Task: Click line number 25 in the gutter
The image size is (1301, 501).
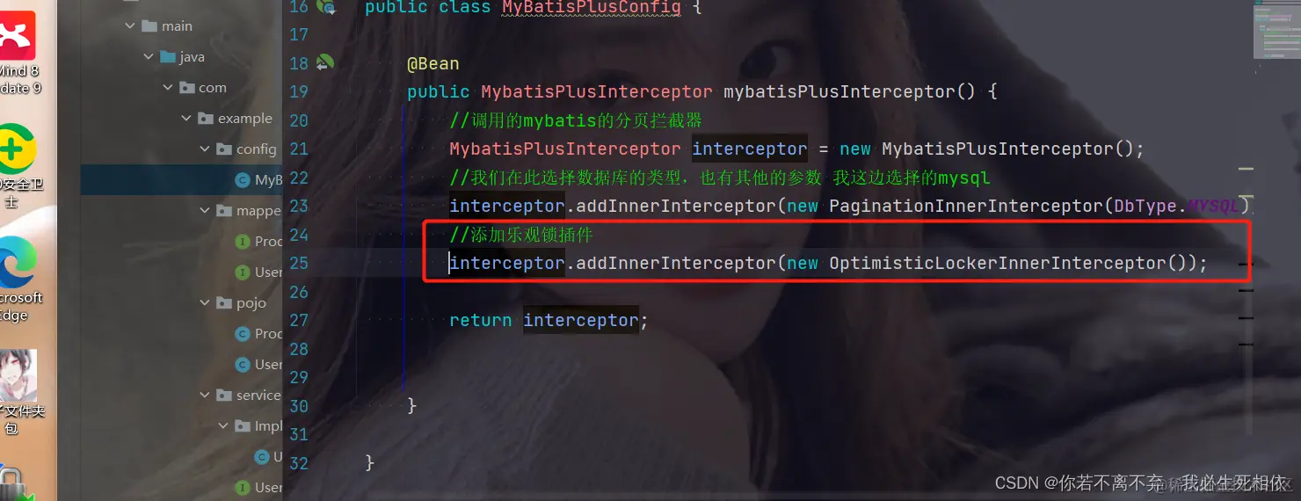Action: point(299,263)
